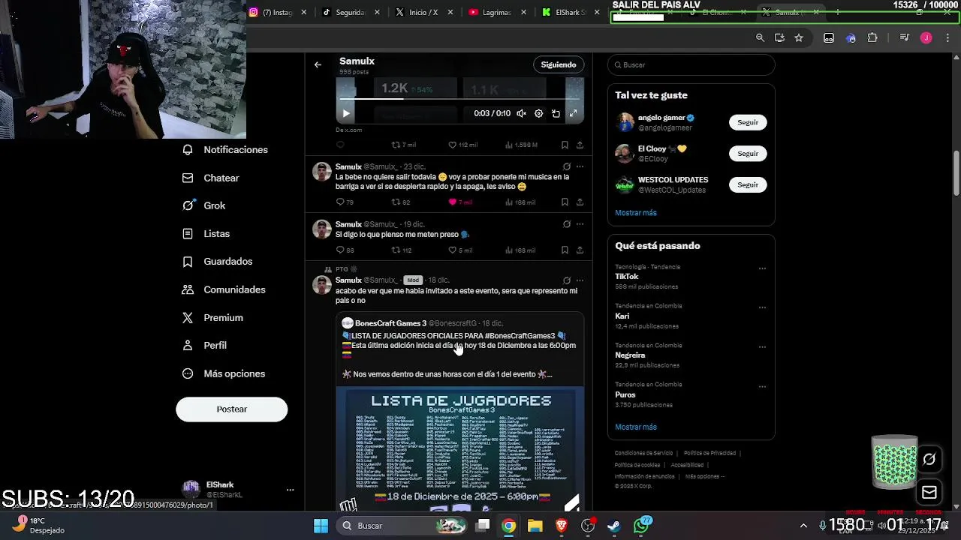Click the Siguiendo follow button

[x=559, y=64]
